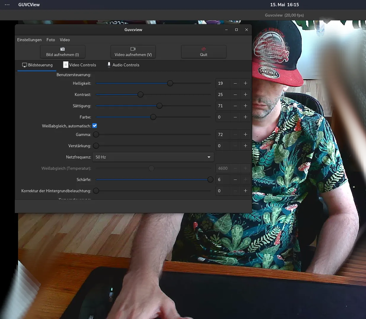366x319 pixels.
Task: Switch to the Audio Controls tab
Action: (x=123, y=65)
